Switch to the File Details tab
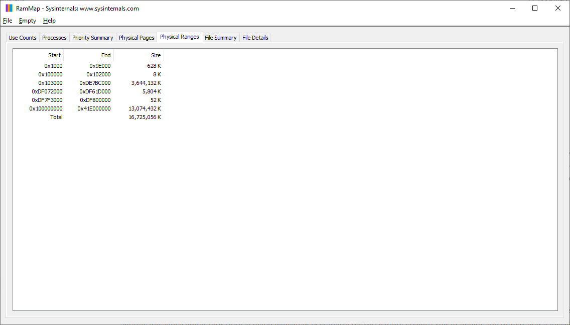 tap(255, 38)
